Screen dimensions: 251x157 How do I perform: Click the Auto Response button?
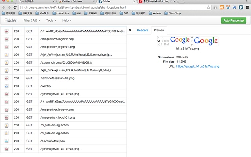click(233, 20)
